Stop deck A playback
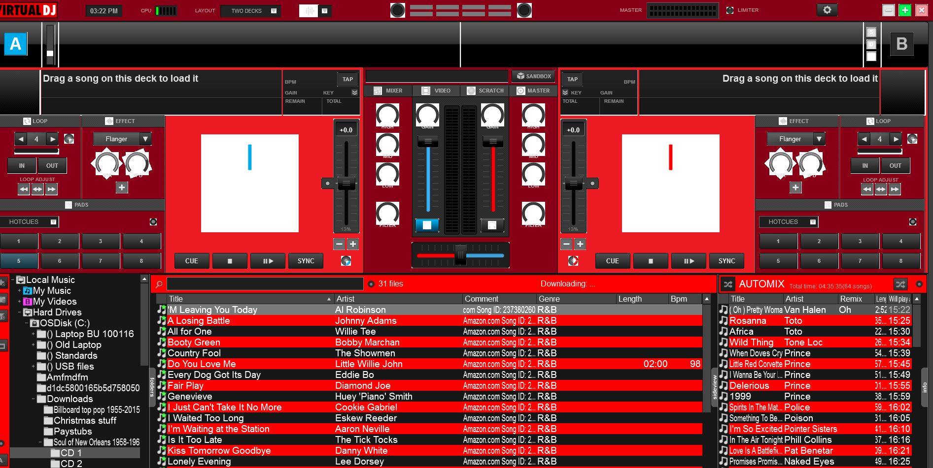 (230, 261)
